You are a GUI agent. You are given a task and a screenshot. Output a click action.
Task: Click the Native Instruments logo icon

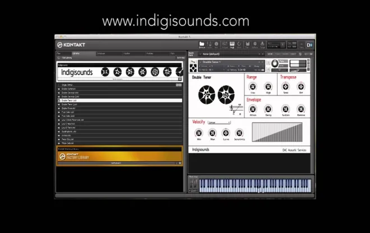click(310, 45)
